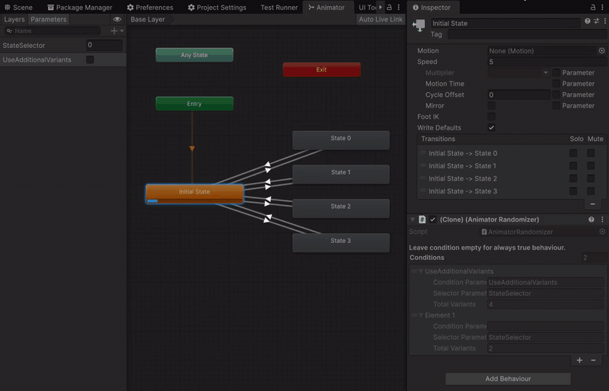Select the State 3 node
The image size is (609, 391).
click(x=340, y=243)
